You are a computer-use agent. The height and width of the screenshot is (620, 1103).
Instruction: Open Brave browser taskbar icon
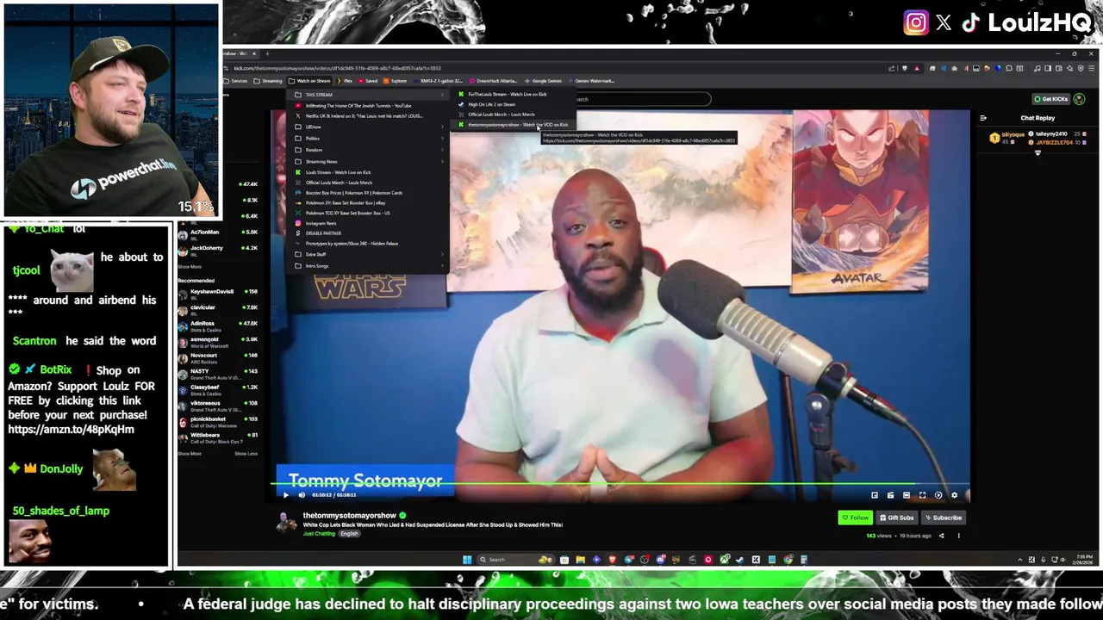pyautogui.click(x=612, y=560)
